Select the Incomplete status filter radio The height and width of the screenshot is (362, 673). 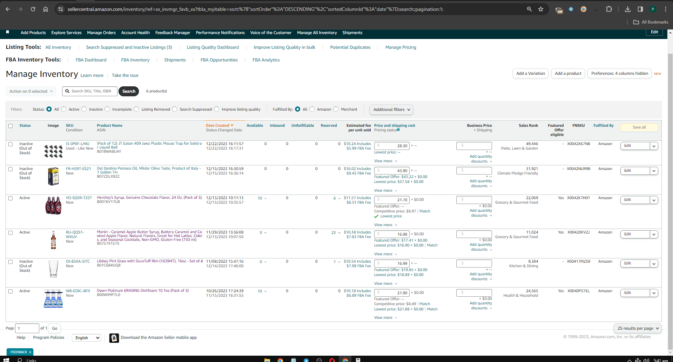pyautogui.click(x=107, y=109)
